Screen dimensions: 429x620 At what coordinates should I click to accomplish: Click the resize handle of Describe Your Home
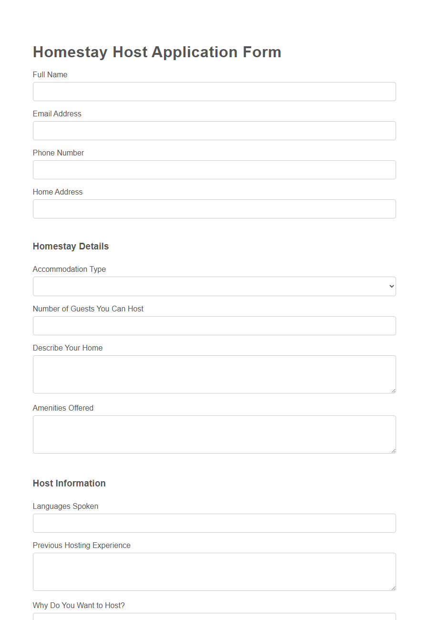tap(394, 391)
